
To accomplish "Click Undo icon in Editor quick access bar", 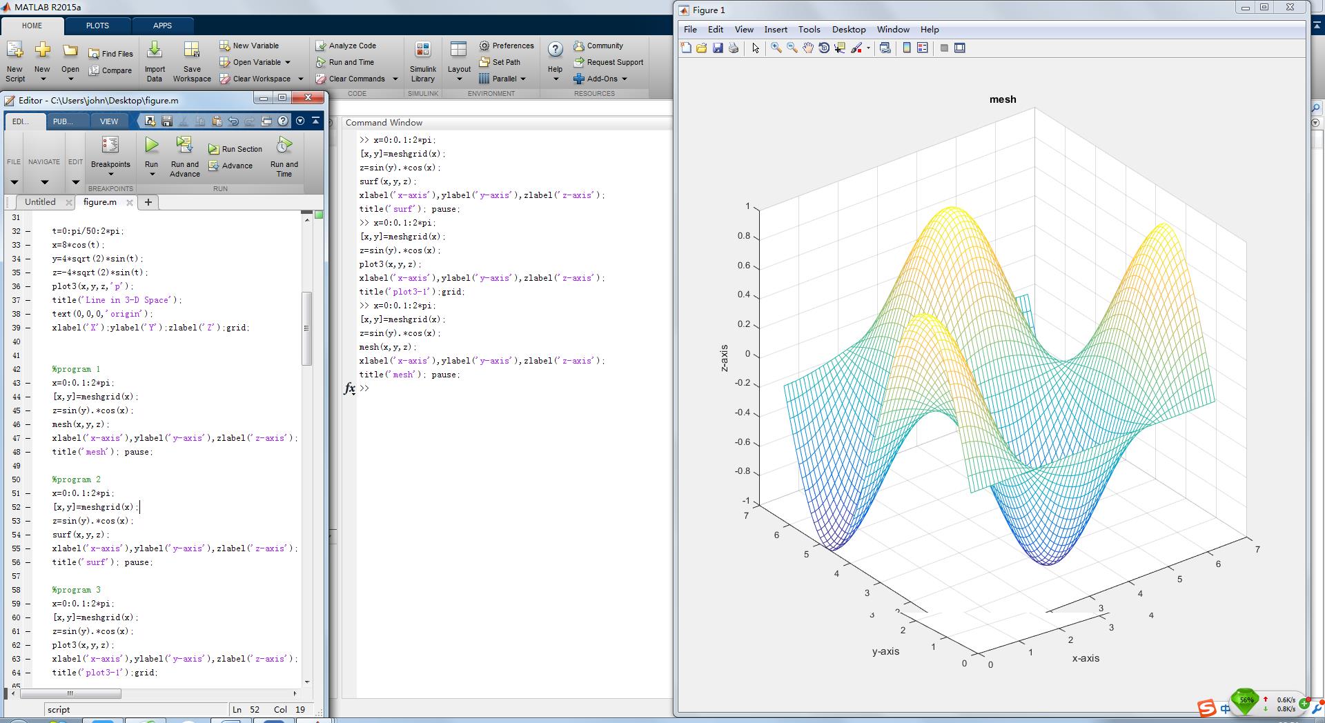I will pos(233,121).
